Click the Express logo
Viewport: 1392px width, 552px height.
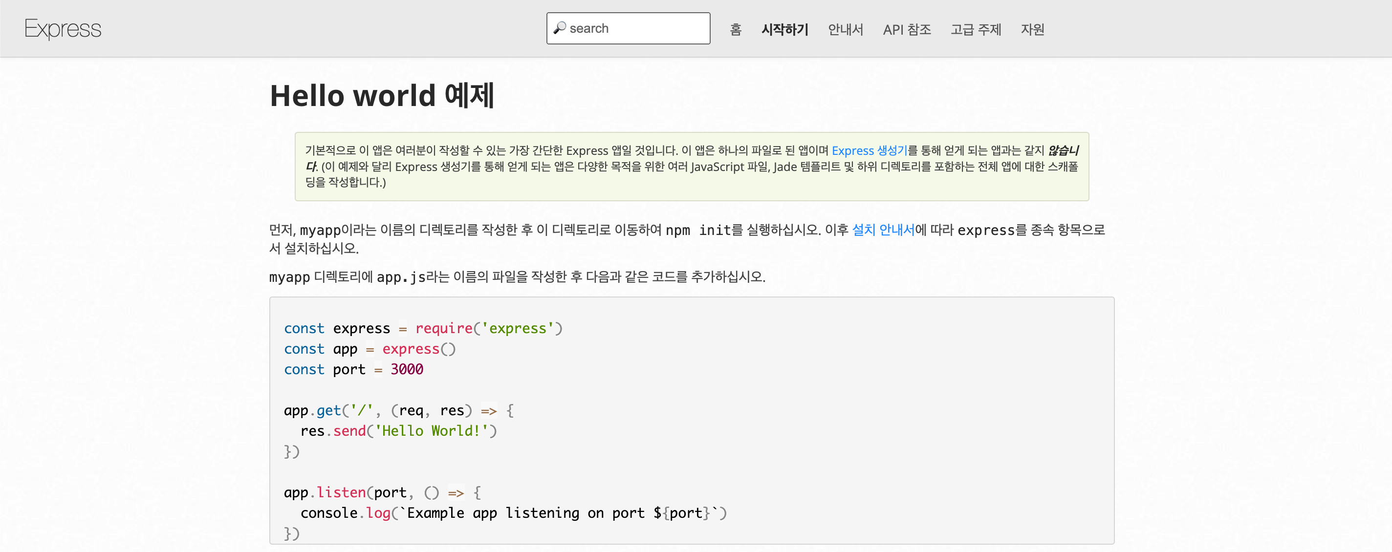click(x=63, y=29)
